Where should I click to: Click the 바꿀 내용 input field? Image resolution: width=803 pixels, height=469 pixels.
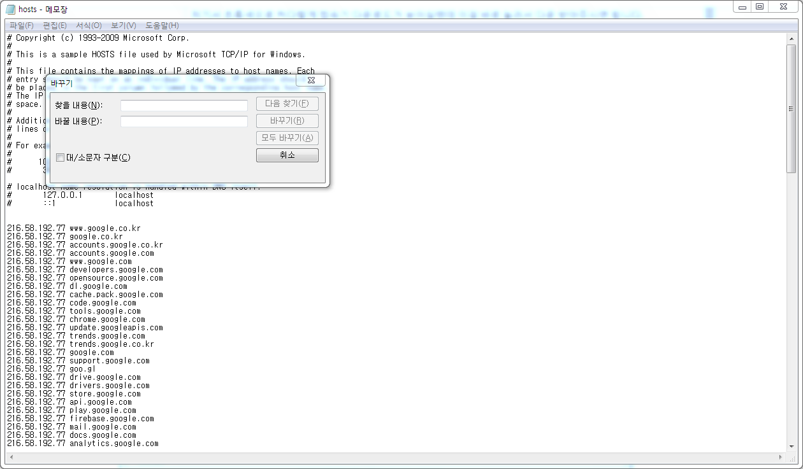click(184, 122)
